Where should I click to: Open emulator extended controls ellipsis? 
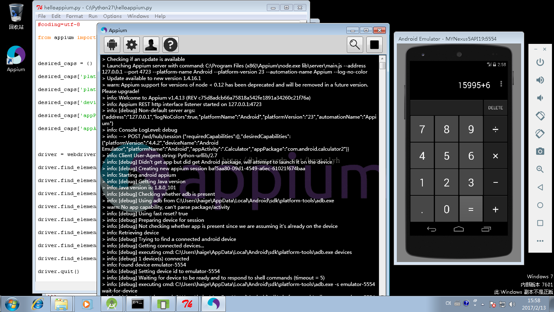point(540,241)
